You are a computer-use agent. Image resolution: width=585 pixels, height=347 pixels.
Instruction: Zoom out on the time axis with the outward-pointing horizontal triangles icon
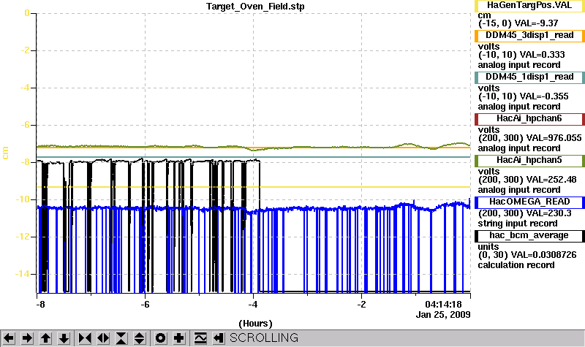pos(103,338)
